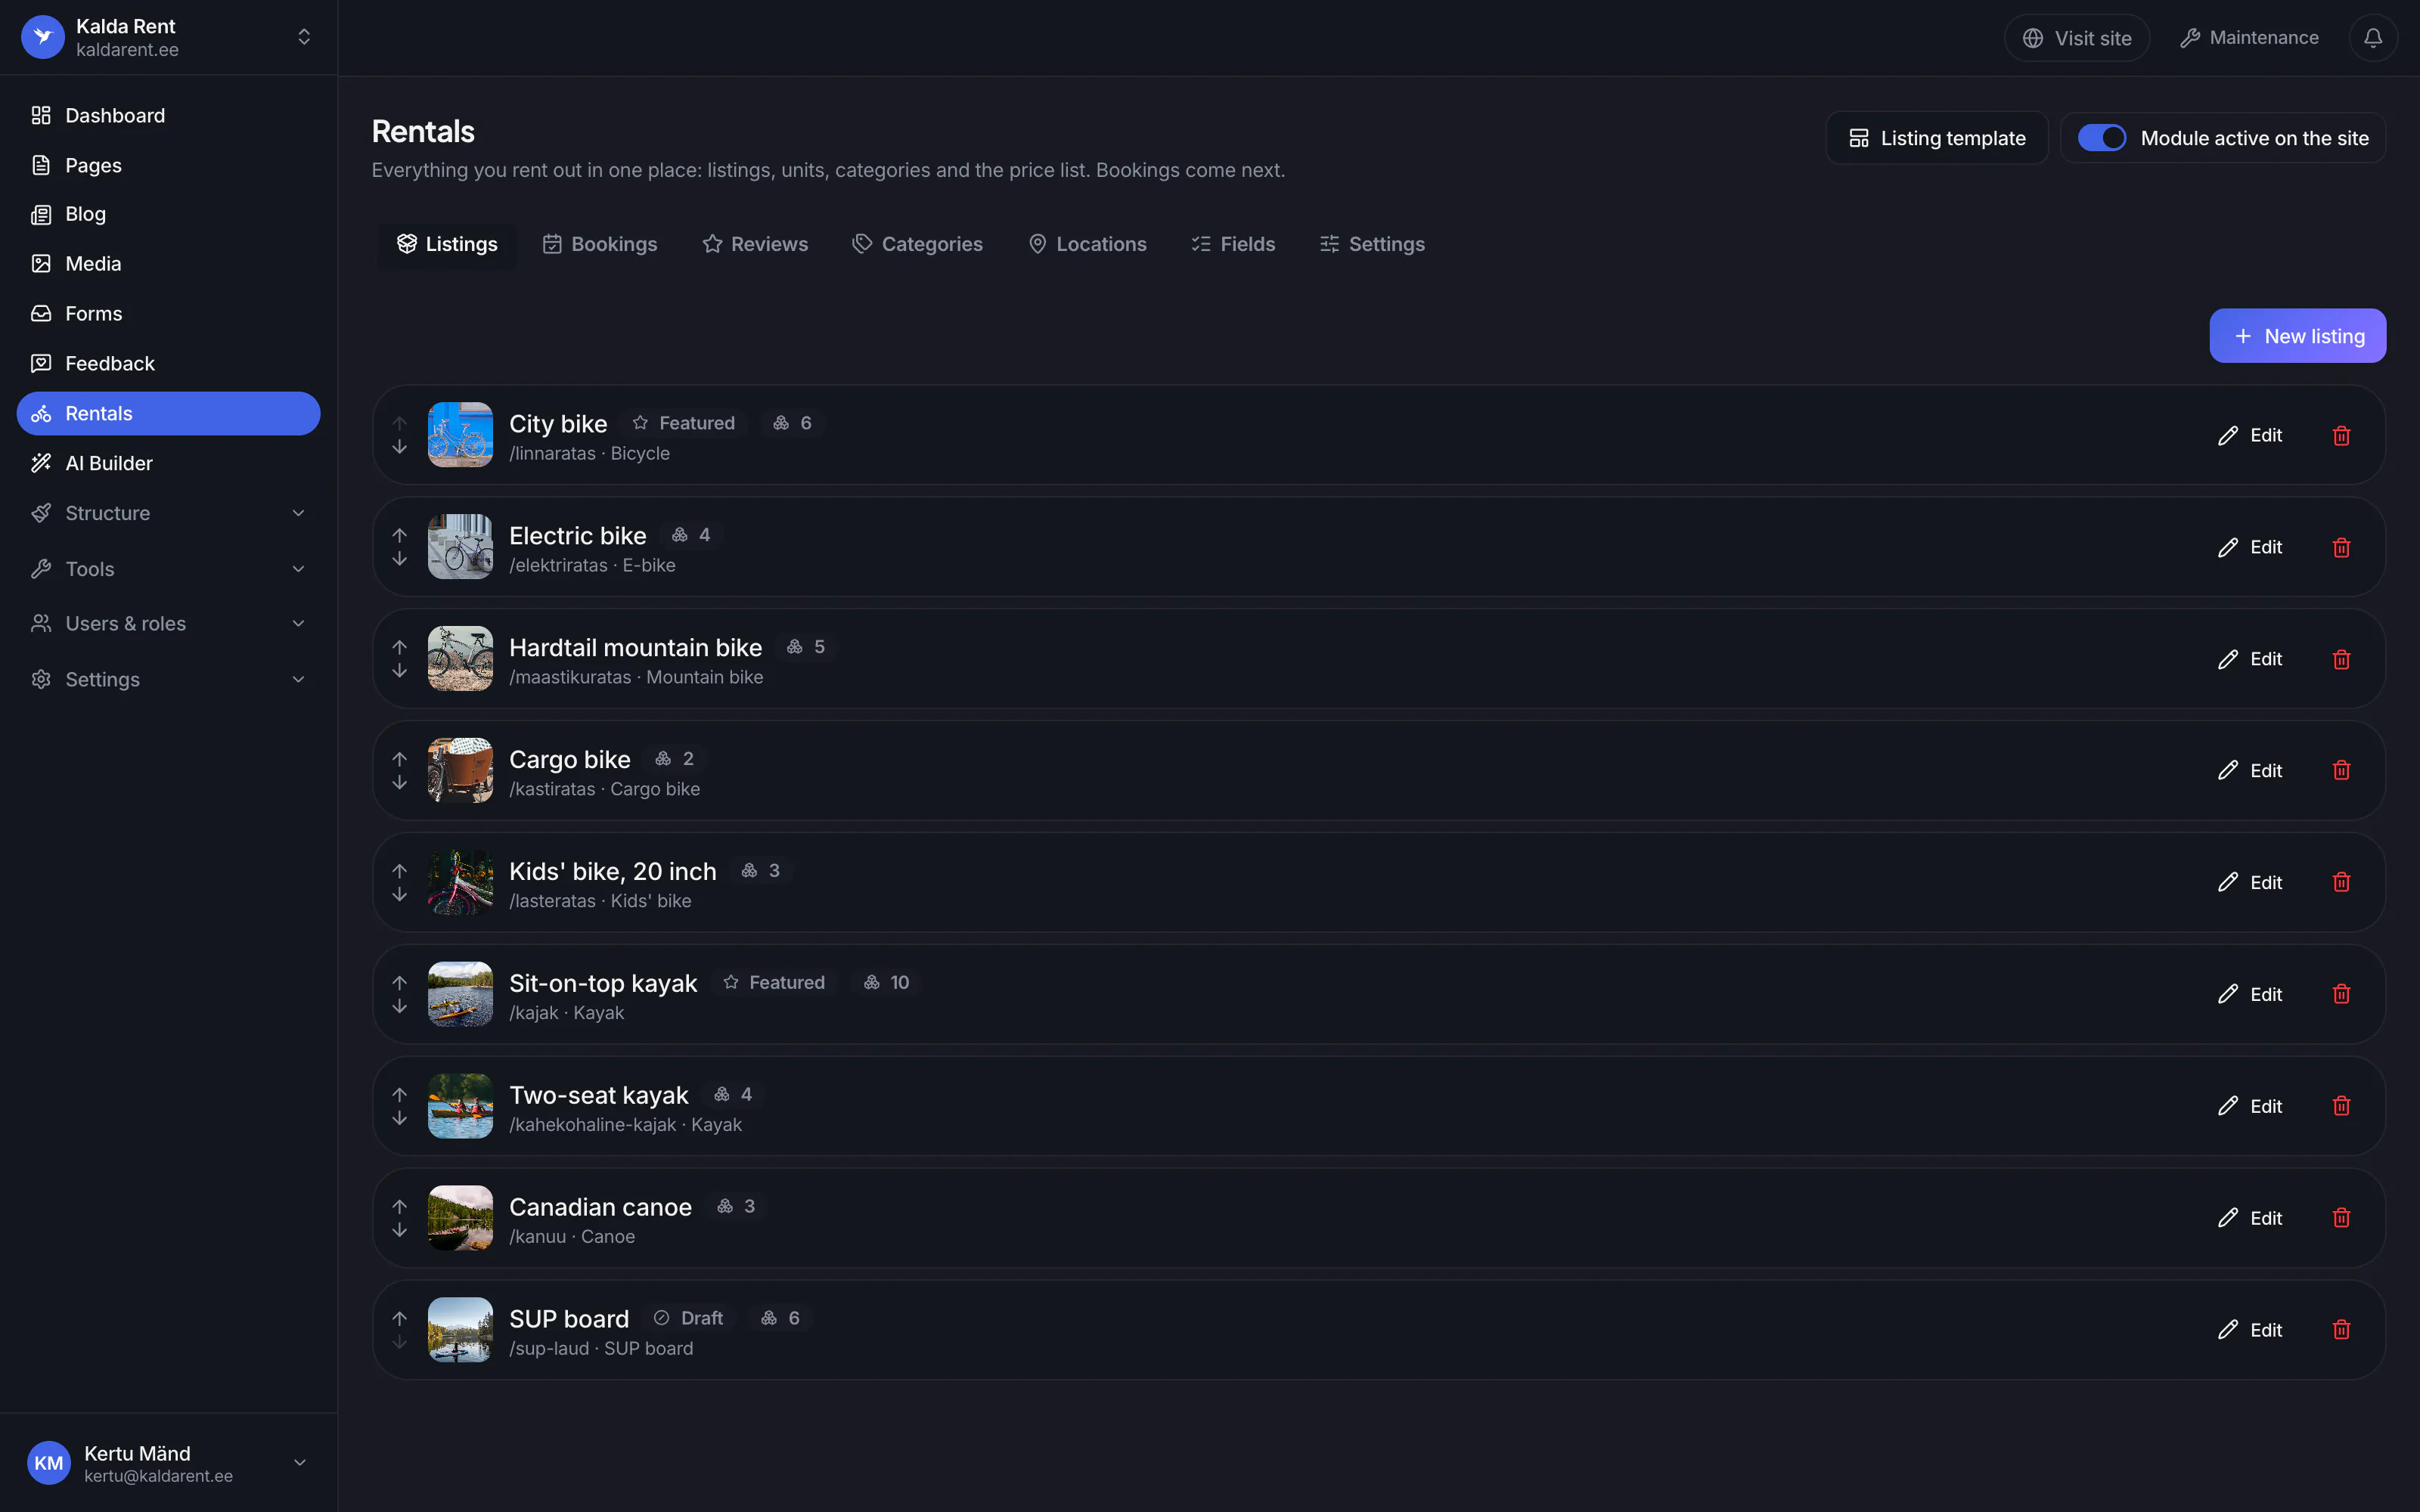Open Feedback section in sidebar
This screenshot has height=1512, width=2420.
tap(168, 363)
